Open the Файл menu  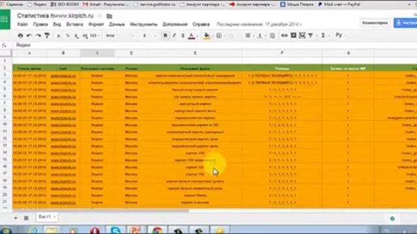point(23,25)
